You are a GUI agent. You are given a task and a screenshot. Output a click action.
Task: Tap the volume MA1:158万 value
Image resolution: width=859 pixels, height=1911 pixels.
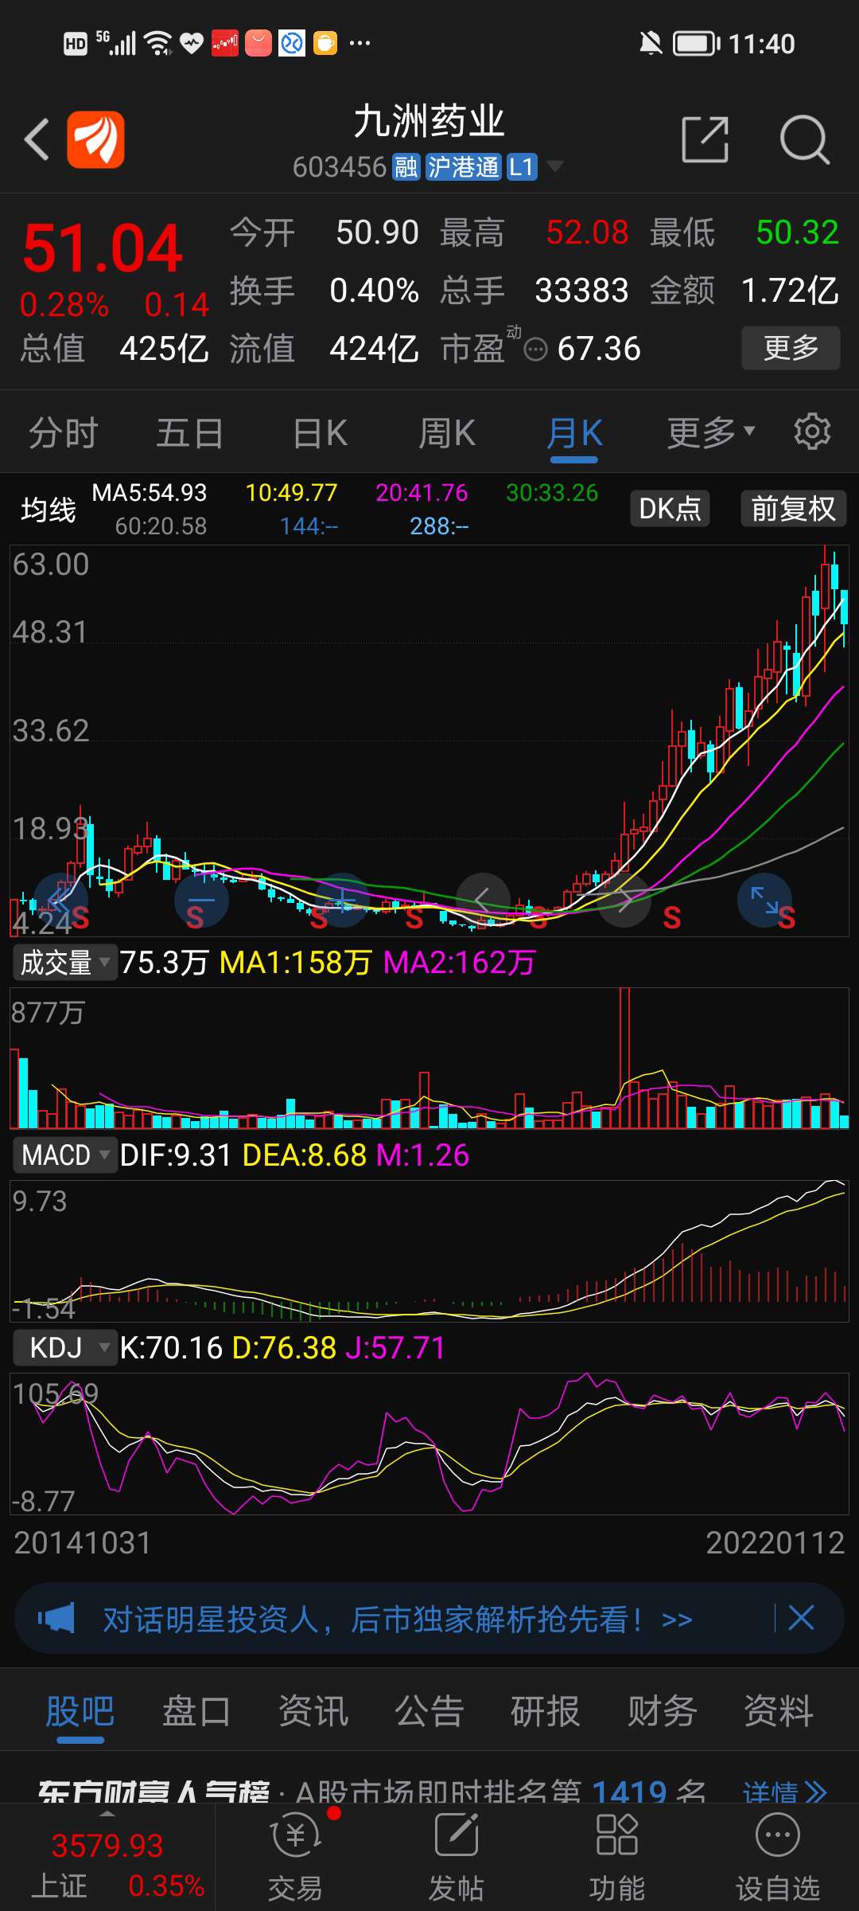(295, 963)
